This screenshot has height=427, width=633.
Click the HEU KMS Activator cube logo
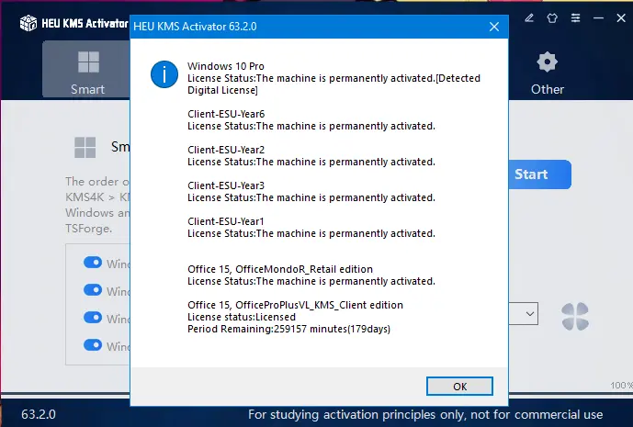(28, 23)
